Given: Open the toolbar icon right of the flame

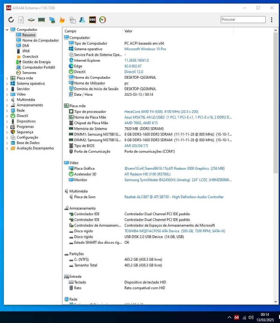Looking at the screenshot, I should point(72,20).
